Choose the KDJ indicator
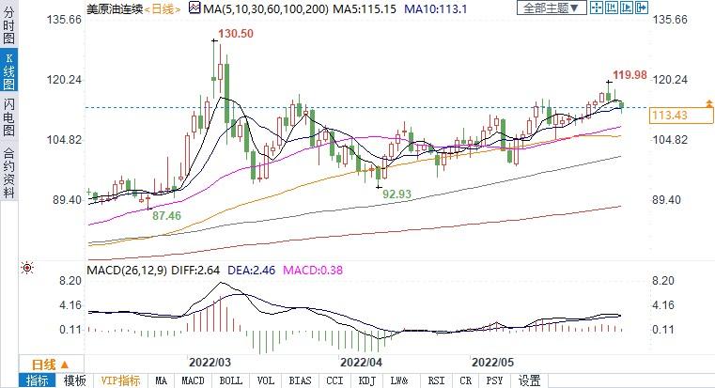Viewport: 715px width, 388px height. 364,380
